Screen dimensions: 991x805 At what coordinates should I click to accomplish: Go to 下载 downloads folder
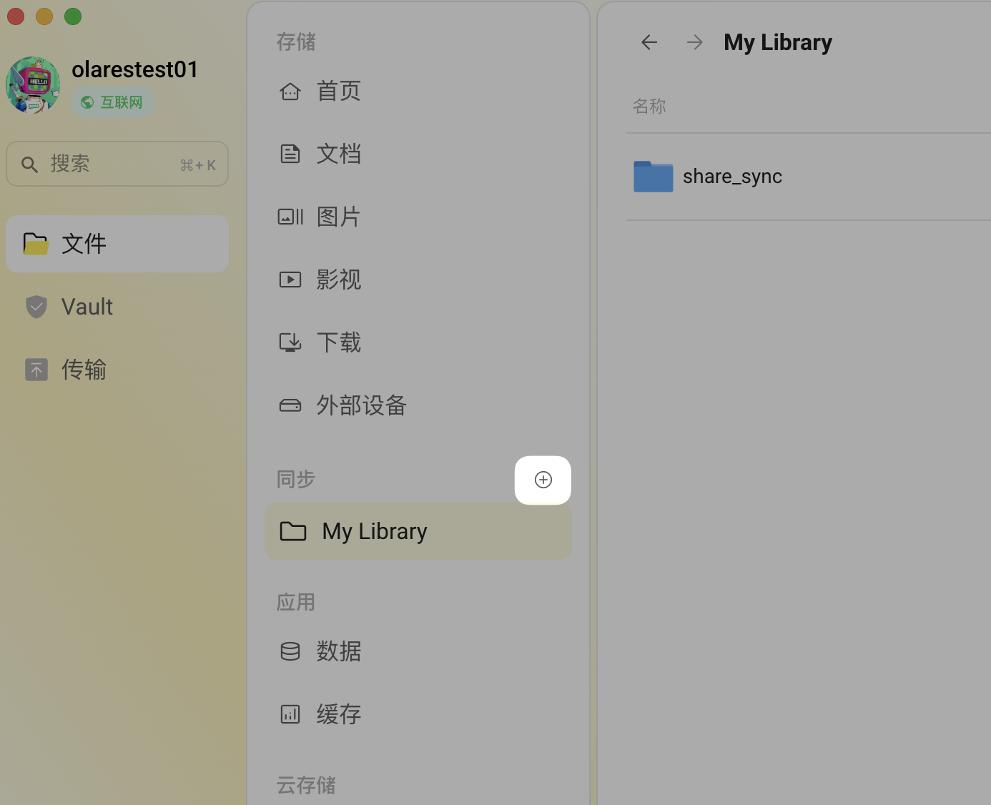338,342
